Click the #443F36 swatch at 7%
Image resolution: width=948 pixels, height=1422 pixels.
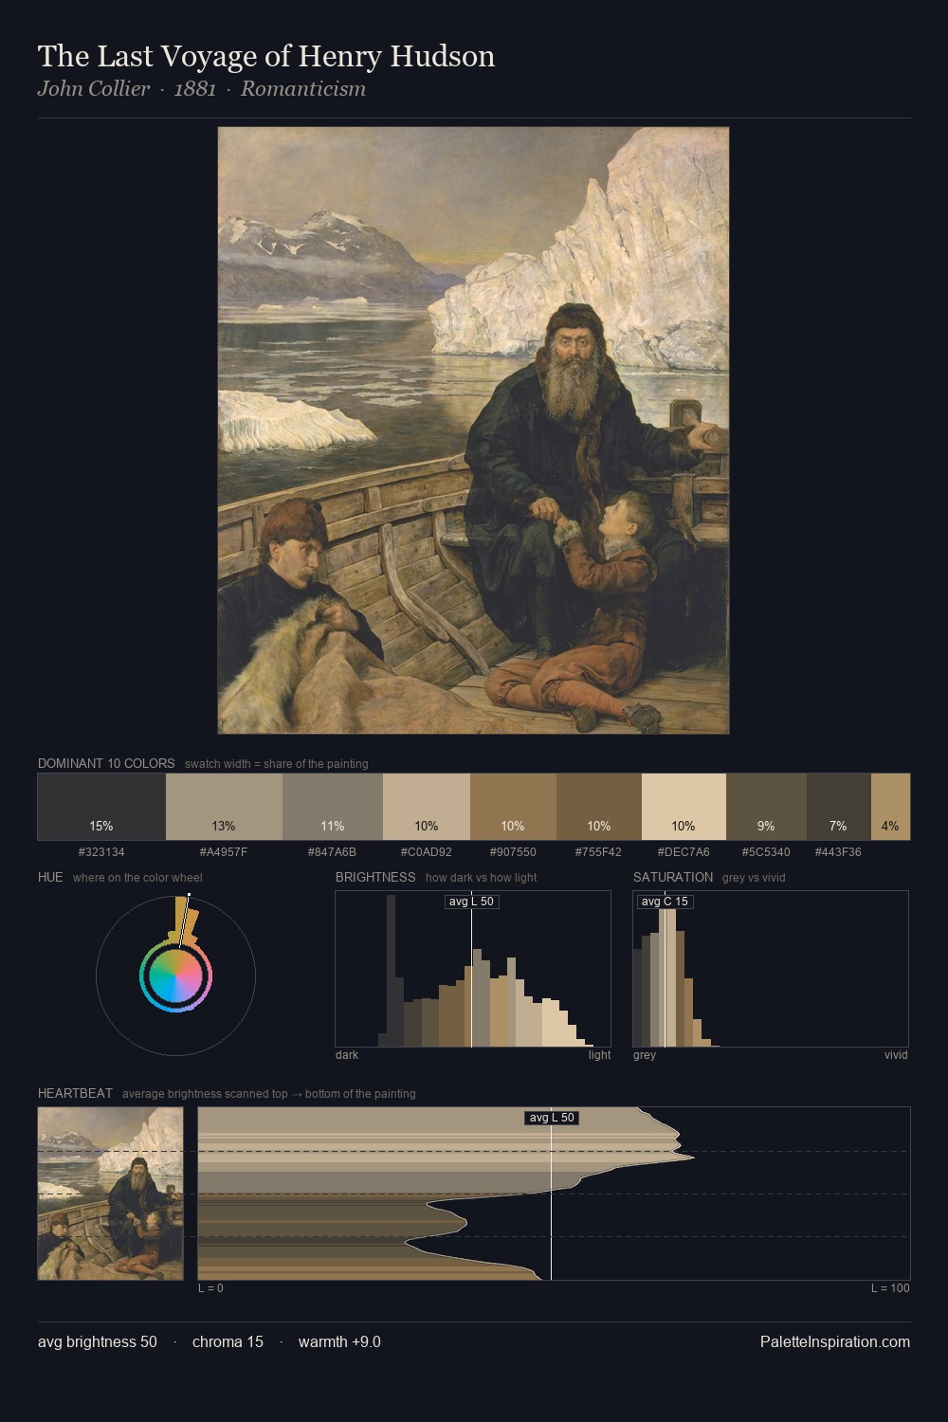[x=838, y=807]
